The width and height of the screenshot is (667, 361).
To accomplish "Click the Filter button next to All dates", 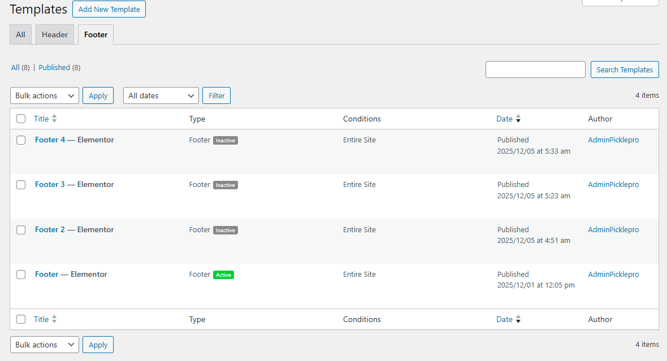I will click(216, 95).
